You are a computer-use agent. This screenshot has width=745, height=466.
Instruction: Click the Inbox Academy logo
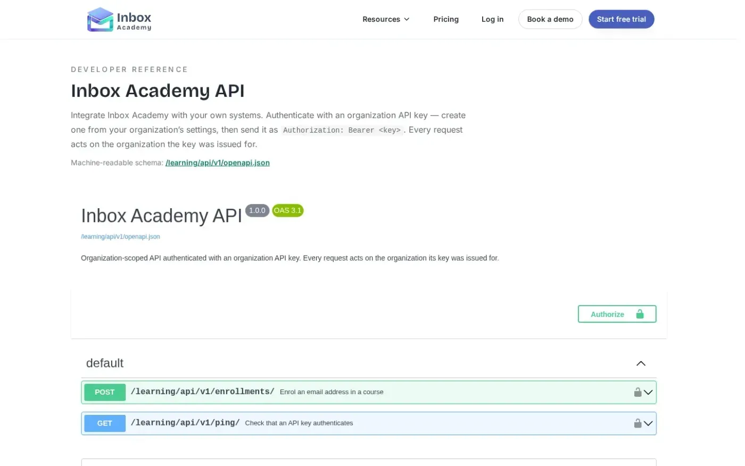point(120,19)
